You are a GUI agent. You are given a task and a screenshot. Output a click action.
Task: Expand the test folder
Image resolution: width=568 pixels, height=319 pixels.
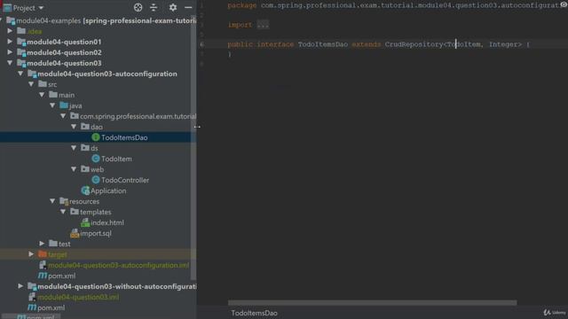coord(42,244)
